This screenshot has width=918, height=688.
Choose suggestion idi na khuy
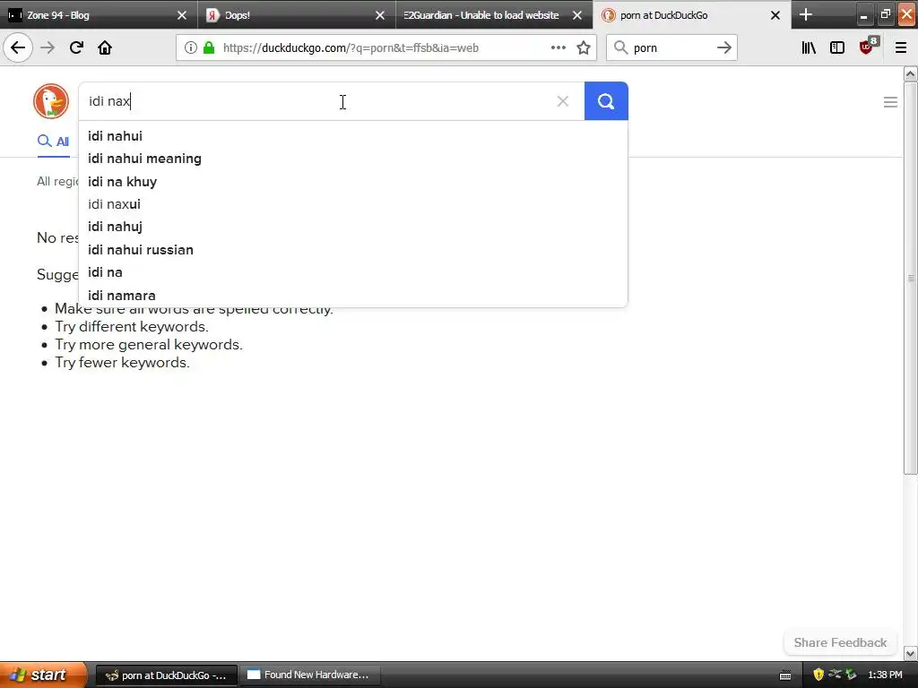tap(353, 181)
